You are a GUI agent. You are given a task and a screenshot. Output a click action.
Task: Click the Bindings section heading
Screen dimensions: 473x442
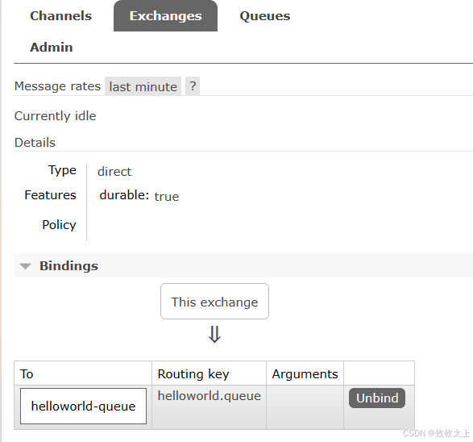click(x=68, y=266)
